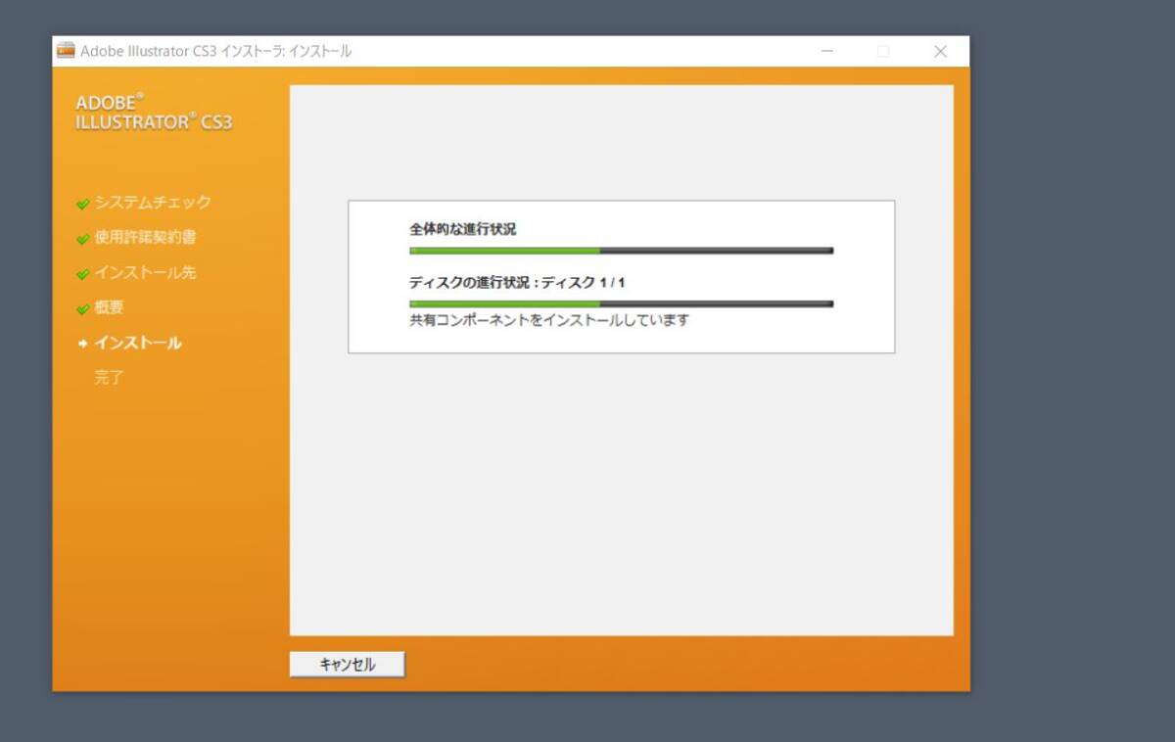The width and height of the screenshot is (1175, 742).
Task: Click the ADOBE ILLUSTRATOR CS3 logo text
Action: tap(154, 113)
